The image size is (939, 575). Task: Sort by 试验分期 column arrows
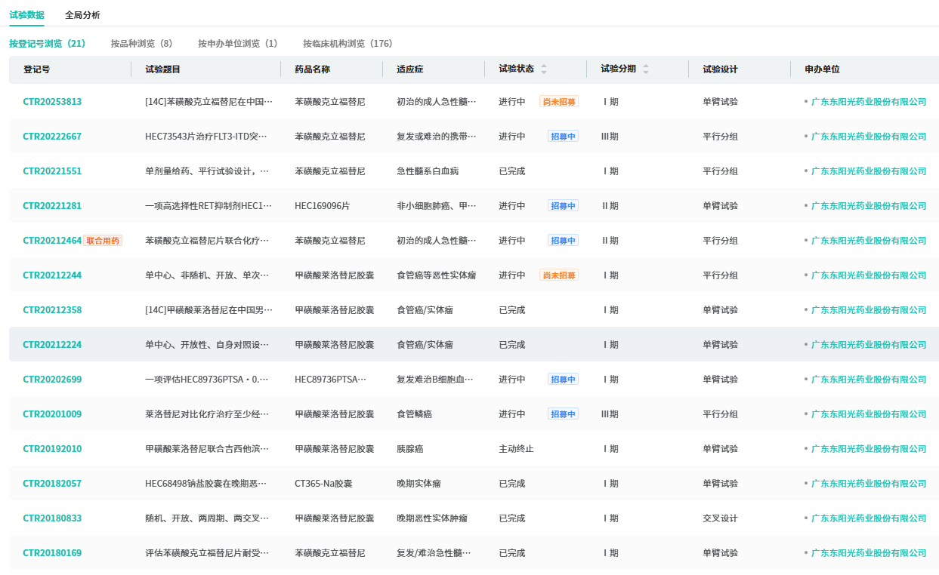pos(646,69)
